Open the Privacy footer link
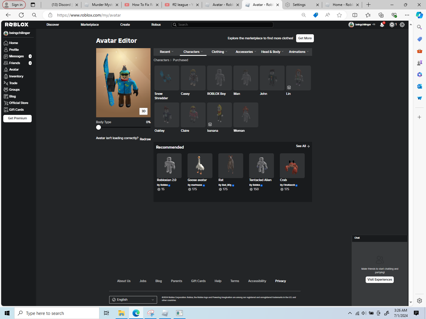Viewport: 426px width, 319px height. [280, 281]
